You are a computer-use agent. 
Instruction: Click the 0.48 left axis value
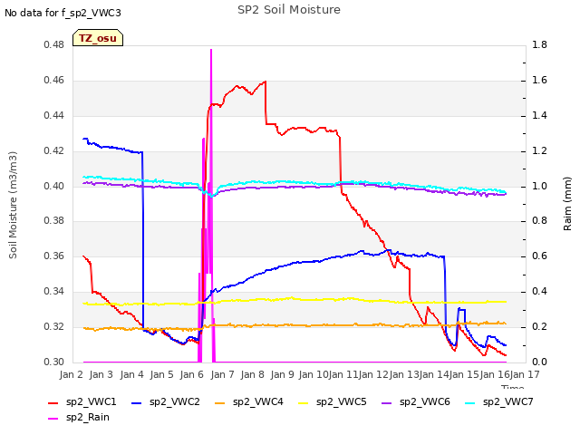54,45
